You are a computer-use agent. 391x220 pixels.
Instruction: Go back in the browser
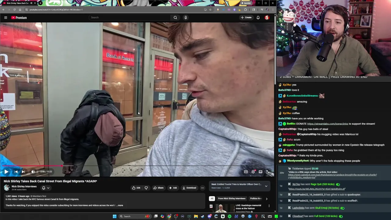click(3, 9)
